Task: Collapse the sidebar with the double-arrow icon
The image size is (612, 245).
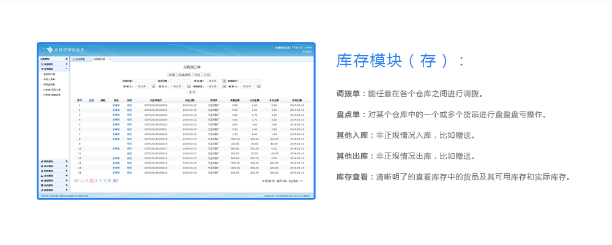Action: pos(67,59)
